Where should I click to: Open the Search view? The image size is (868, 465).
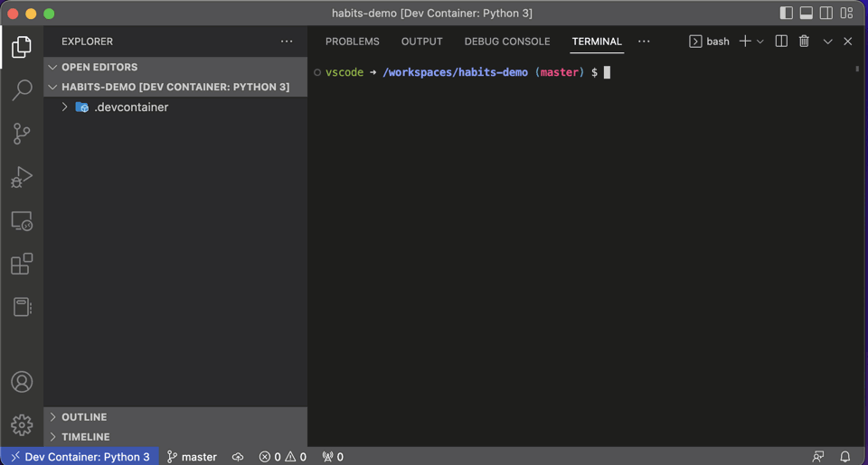(x=22, y=90)
